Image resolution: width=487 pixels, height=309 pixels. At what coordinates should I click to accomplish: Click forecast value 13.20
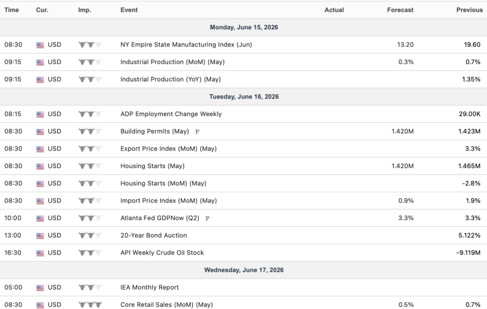[x=405, y=45]
